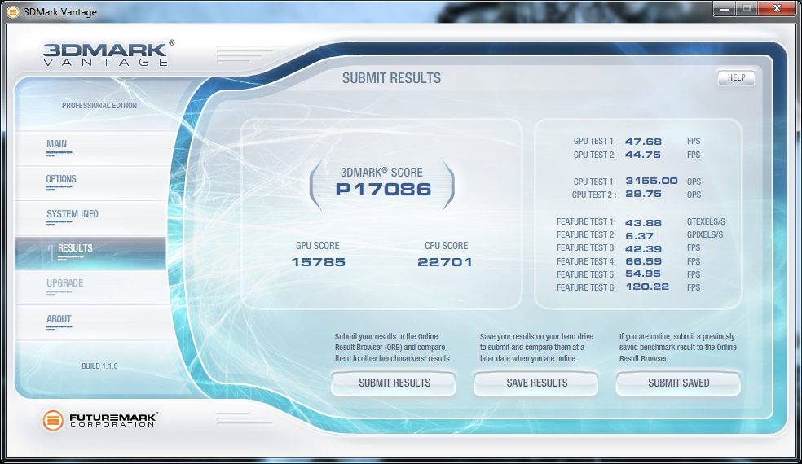
Task: Click the submit previously saved description text
Action: tap(678, 348)
